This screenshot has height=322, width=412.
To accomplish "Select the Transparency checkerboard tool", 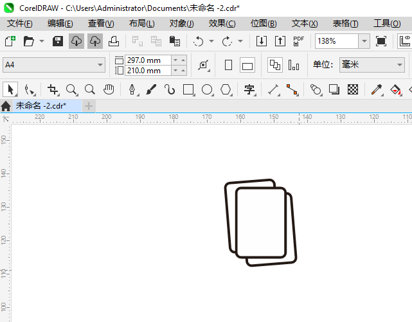I will (353, 89).
